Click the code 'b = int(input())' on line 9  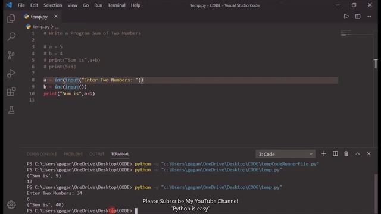point(65,87)
